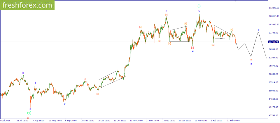The height and width of the screenshot is (123, 280).
Task: Select the 6 Jul 2024 date label
Action: (x=5, y=120)
